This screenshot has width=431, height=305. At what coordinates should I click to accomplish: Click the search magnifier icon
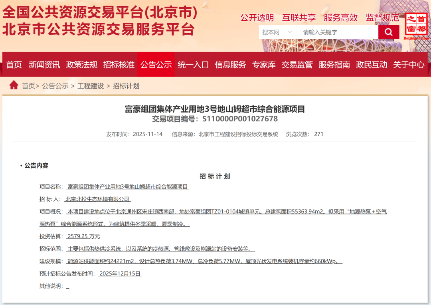tap(388, 32)
